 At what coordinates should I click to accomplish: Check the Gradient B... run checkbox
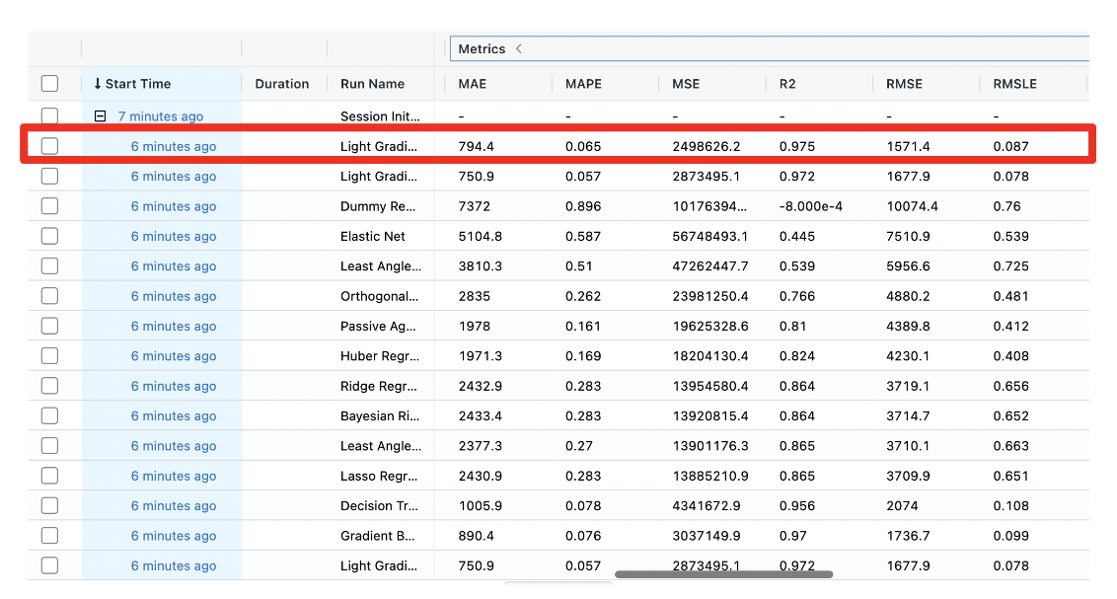[x=50, y=535]
